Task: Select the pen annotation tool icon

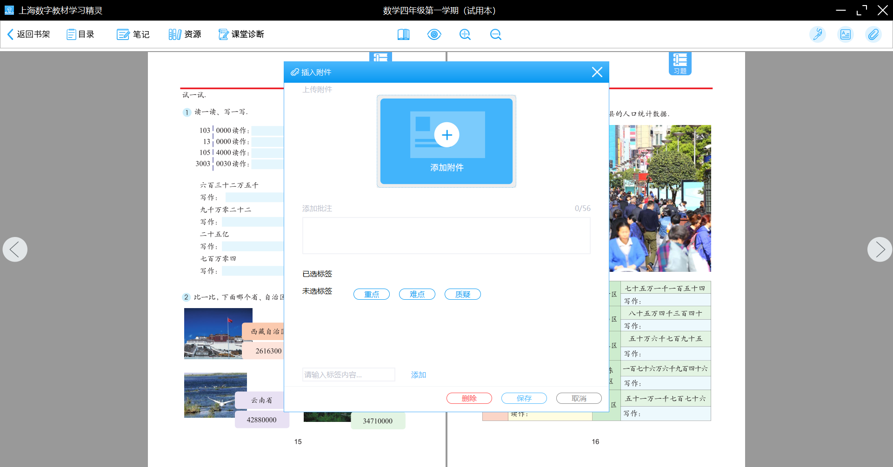Action: (817, 34)
